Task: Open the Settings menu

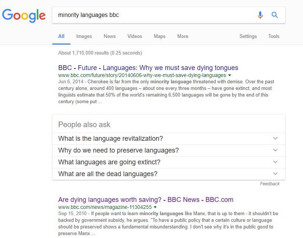Action: 248,36
